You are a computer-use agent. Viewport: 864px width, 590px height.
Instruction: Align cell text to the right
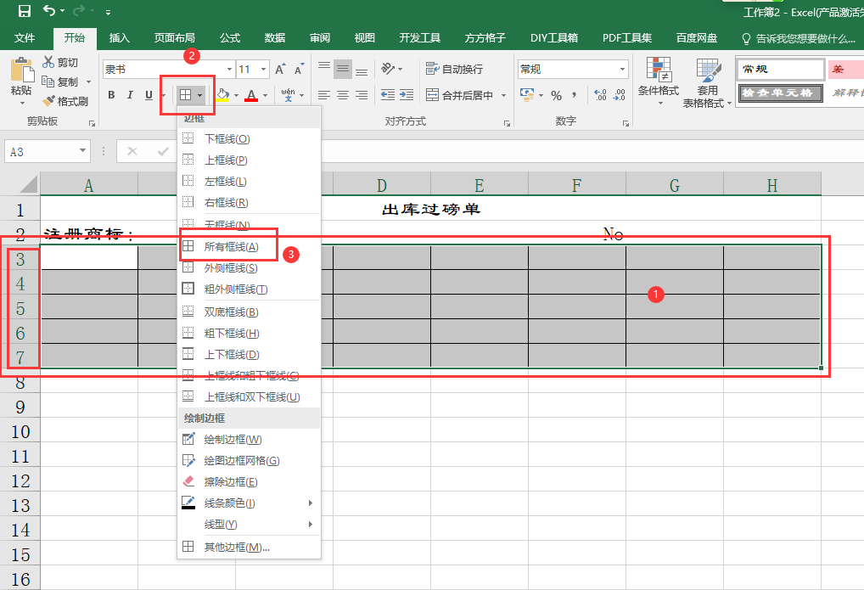tap(362, 95)
